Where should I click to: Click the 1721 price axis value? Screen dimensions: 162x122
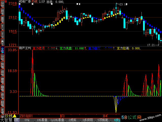point(13,45)
